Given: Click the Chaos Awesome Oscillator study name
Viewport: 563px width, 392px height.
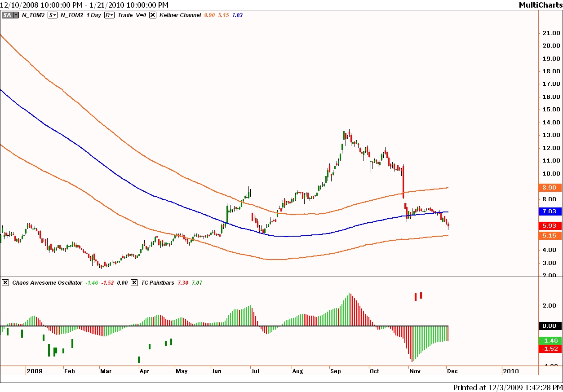Looking at the screenshot, I should coord(47,282).
